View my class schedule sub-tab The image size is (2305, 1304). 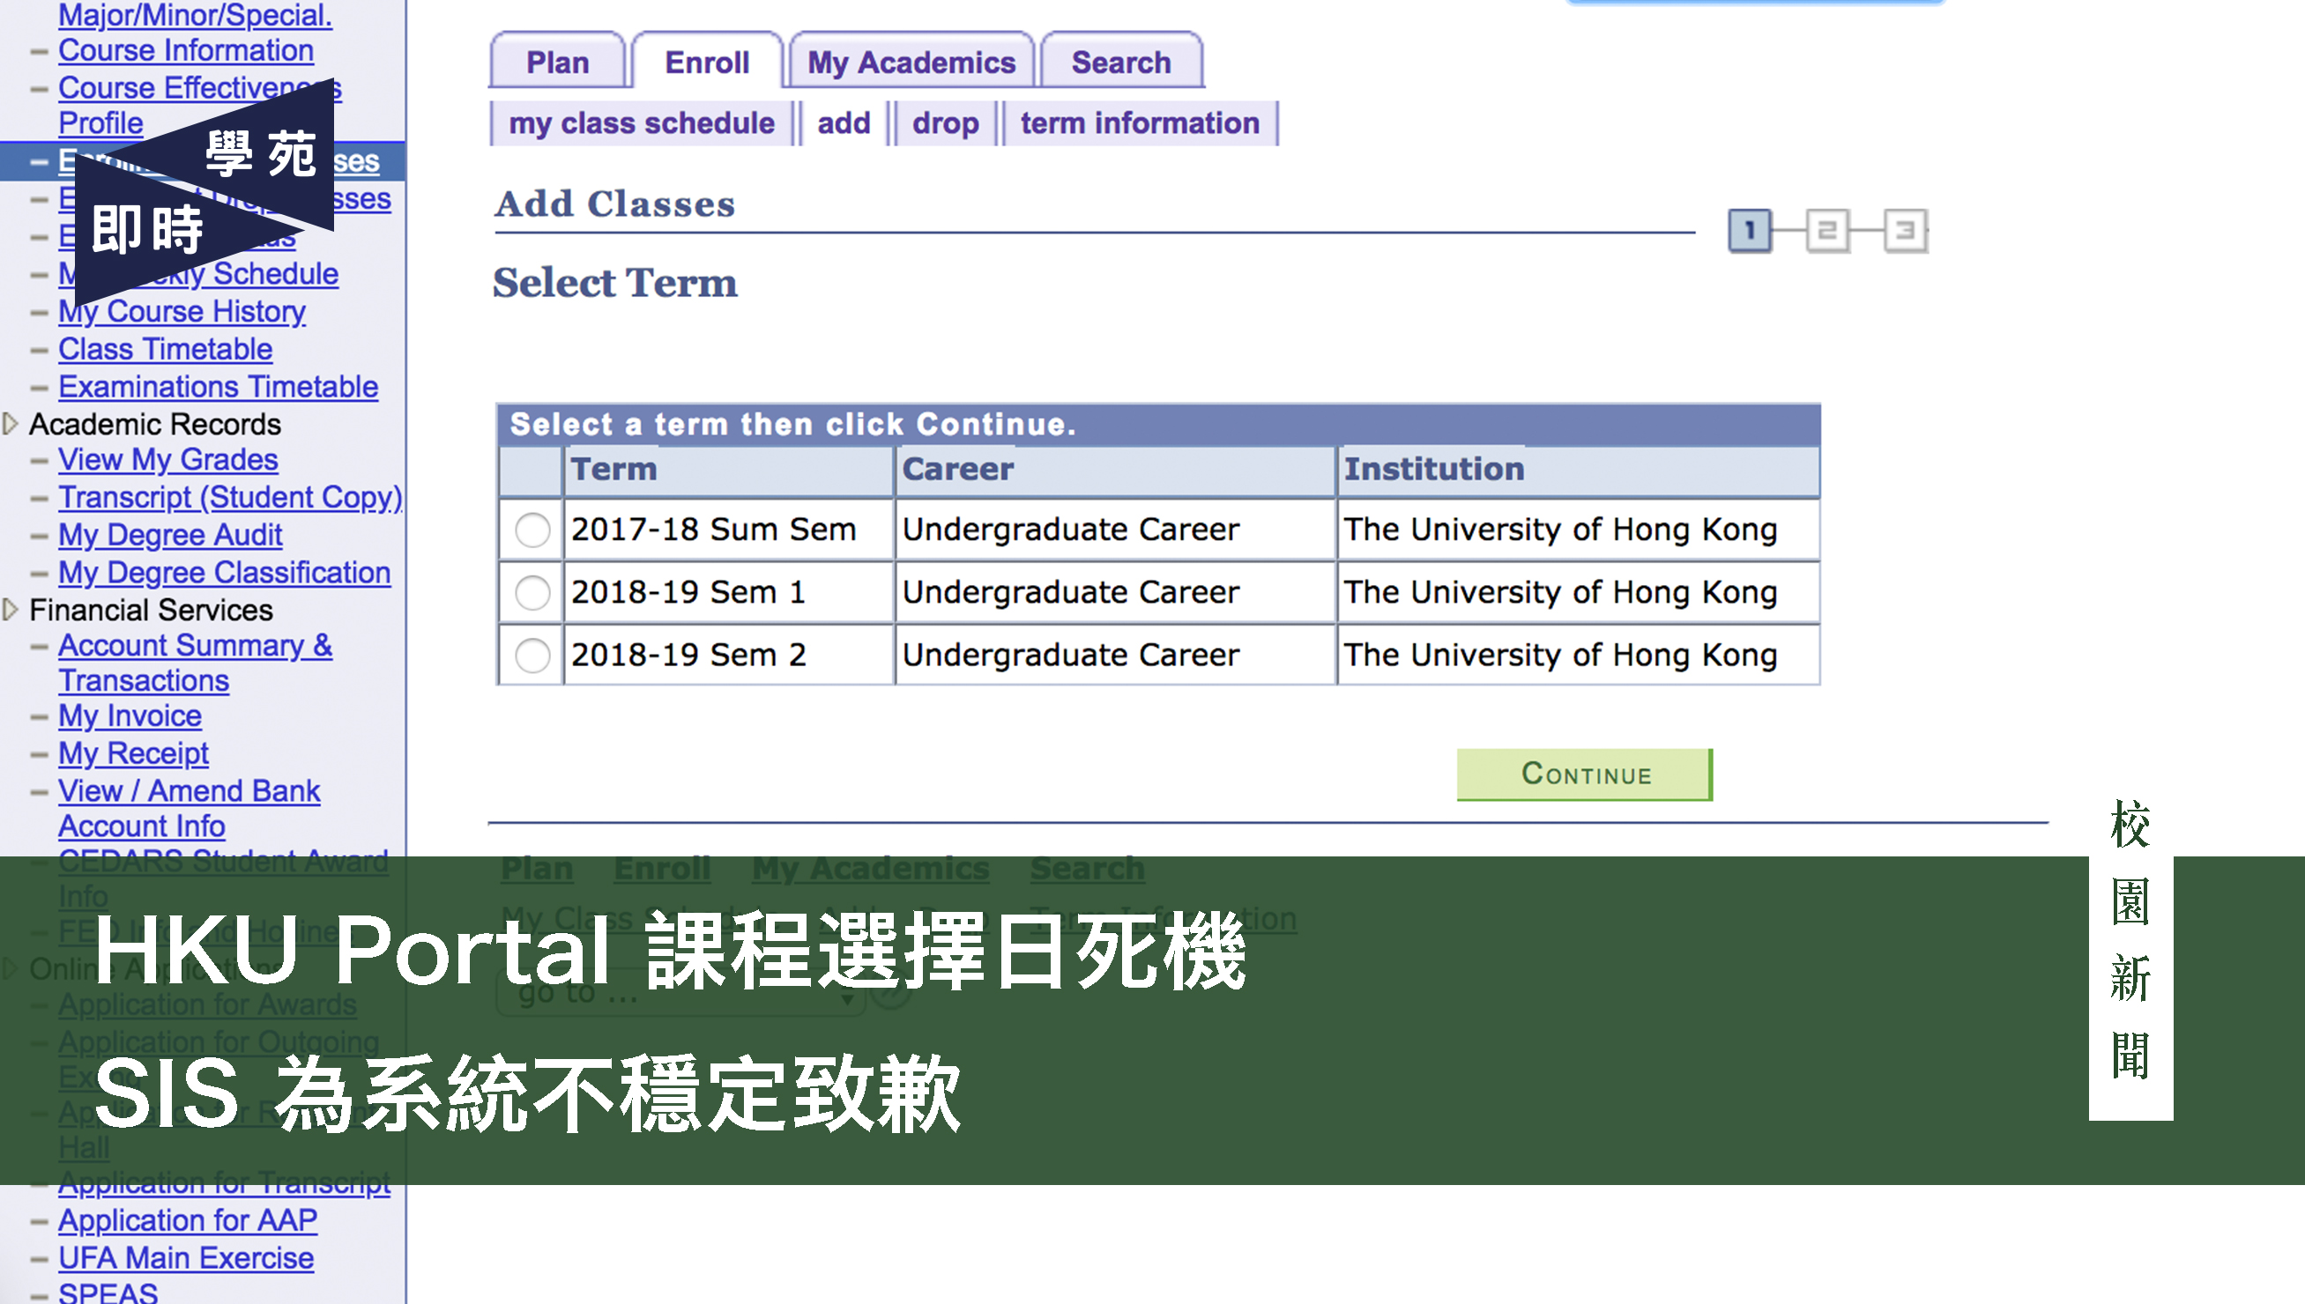click(x=643, y=122)
